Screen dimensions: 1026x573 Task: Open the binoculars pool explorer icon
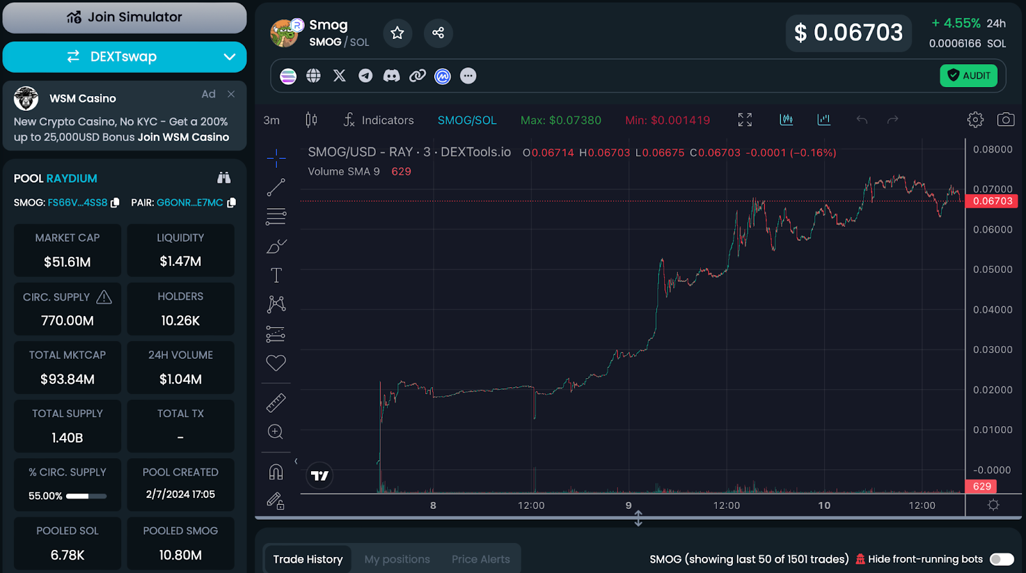224,178
